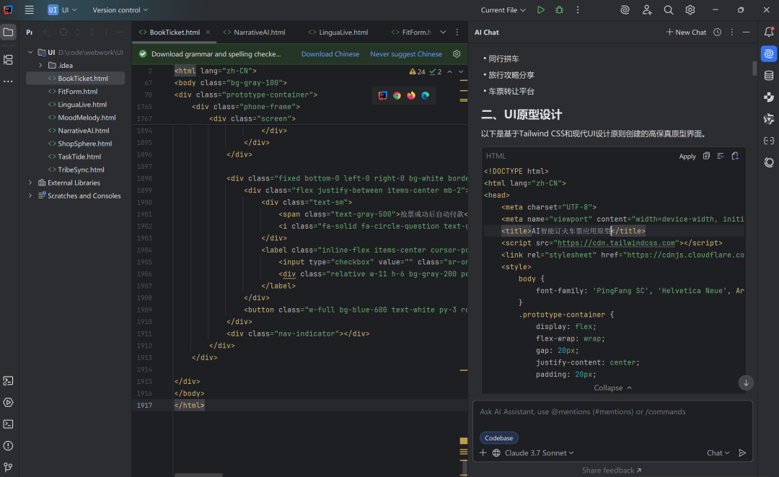Run the current file
The width and height of the screenshot is (779, 477).
pyautogui.click(x=540, y=9)
